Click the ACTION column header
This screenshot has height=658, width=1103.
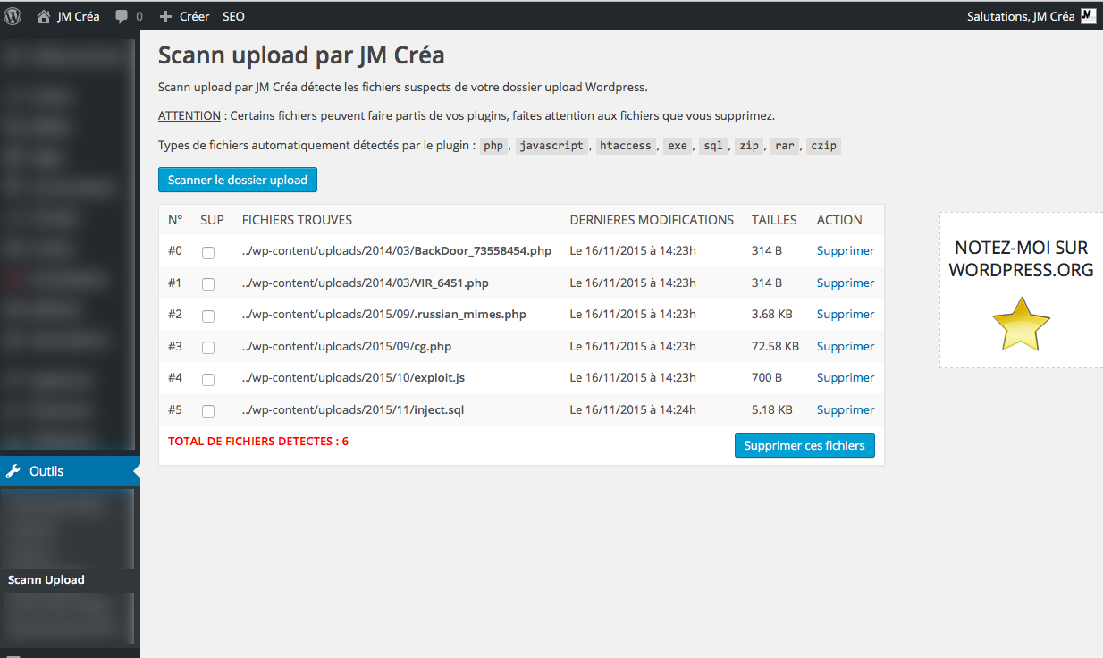(839, 220)
